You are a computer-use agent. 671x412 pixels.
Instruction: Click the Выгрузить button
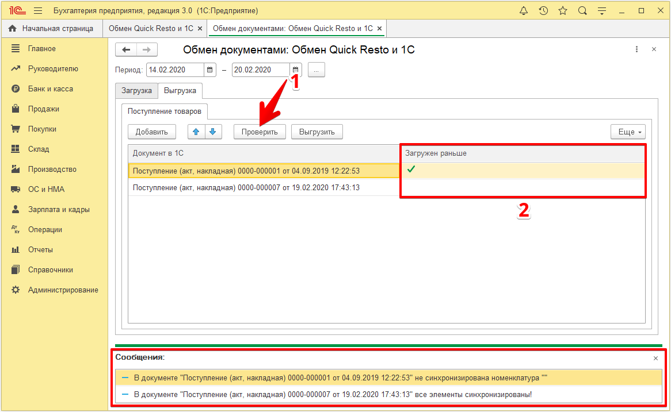[x=317, y=132]
